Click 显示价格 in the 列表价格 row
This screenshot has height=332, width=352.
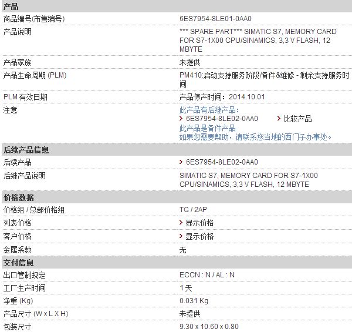point(199,223)
